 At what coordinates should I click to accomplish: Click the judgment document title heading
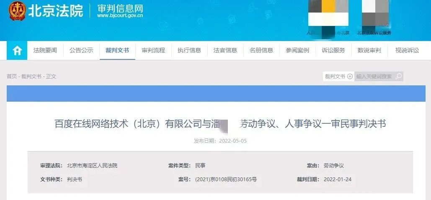[220, 124]
